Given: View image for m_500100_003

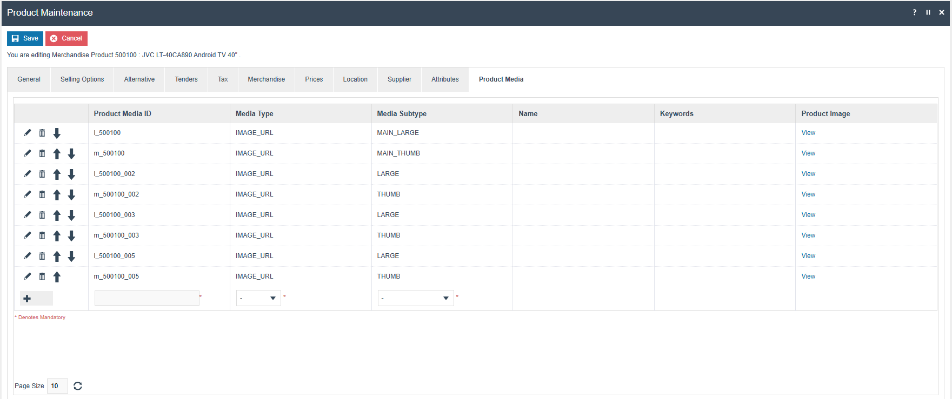Looking at the screenshot, I should (808, 235).
